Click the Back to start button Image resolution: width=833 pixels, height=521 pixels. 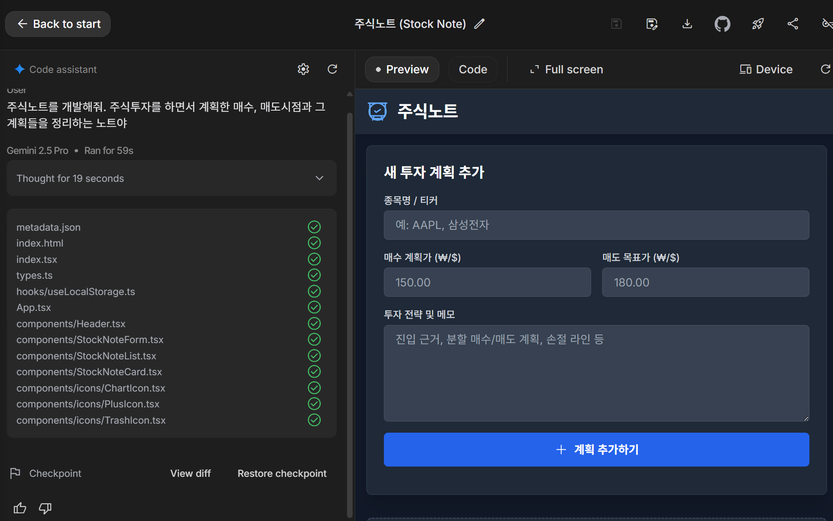[x=58, y=24]
